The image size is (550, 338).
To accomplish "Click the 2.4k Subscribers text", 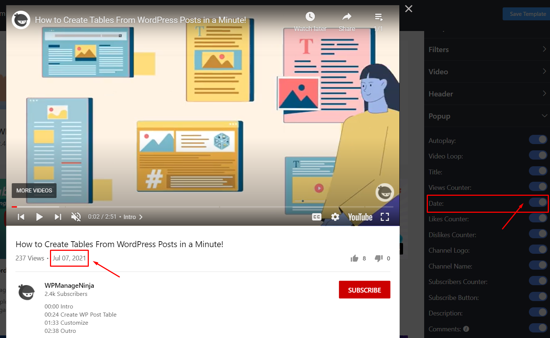I will 66,294.
